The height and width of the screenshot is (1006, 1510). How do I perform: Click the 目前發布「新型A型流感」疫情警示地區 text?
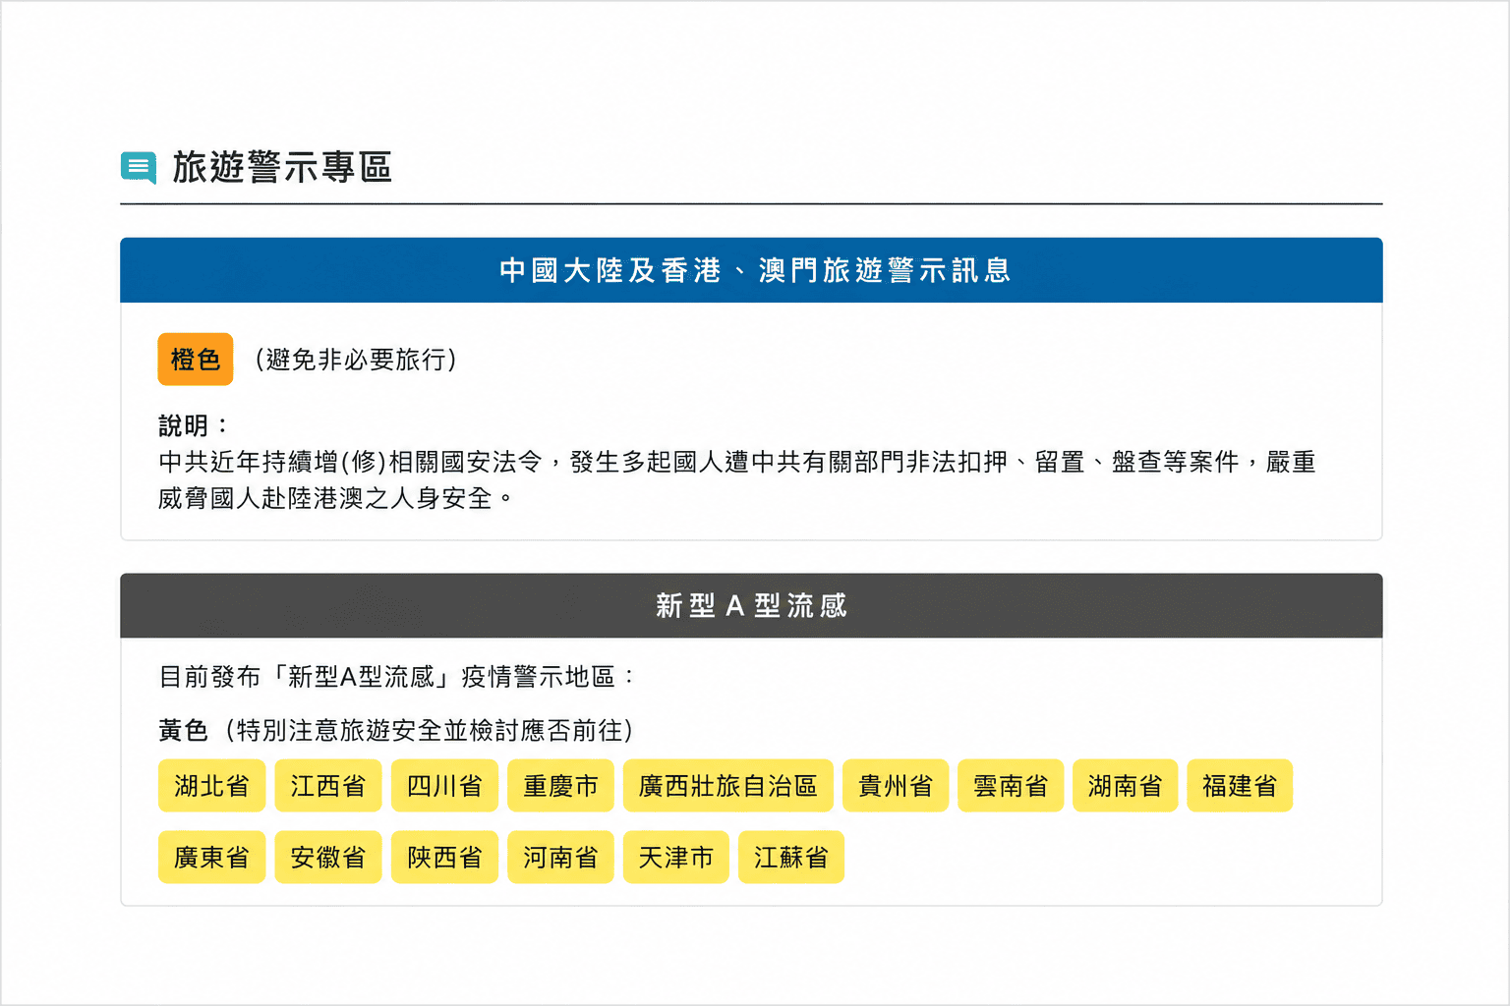tap(397, 677)
